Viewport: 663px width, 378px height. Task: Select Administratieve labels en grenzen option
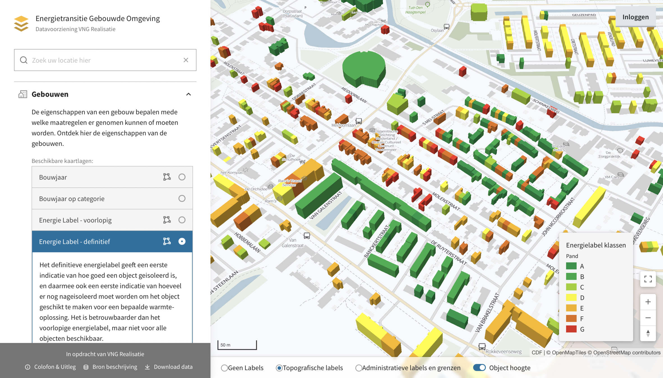click(359, 368)
